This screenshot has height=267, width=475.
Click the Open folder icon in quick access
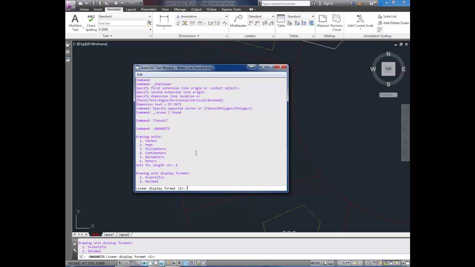coord(86,3)
